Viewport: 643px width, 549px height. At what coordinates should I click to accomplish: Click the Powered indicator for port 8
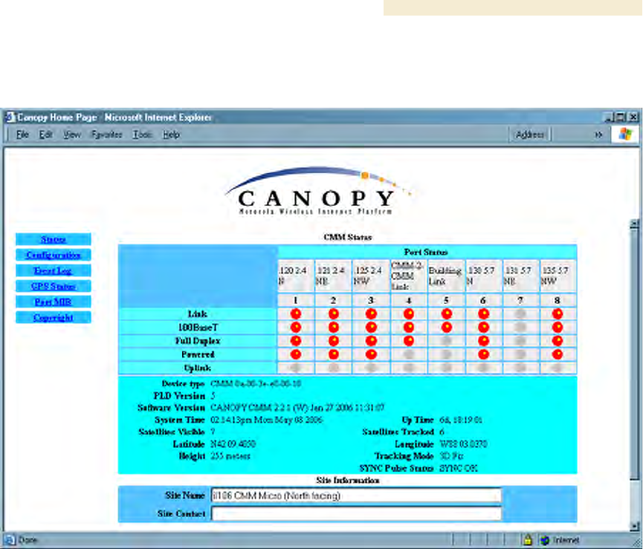(x=558, y=354)
